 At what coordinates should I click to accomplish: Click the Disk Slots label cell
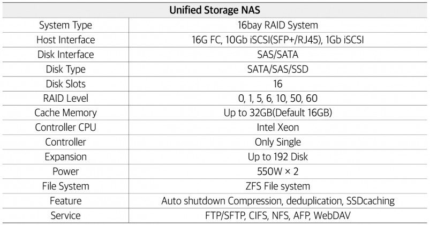pyautogui.click(x=65, y=84)
